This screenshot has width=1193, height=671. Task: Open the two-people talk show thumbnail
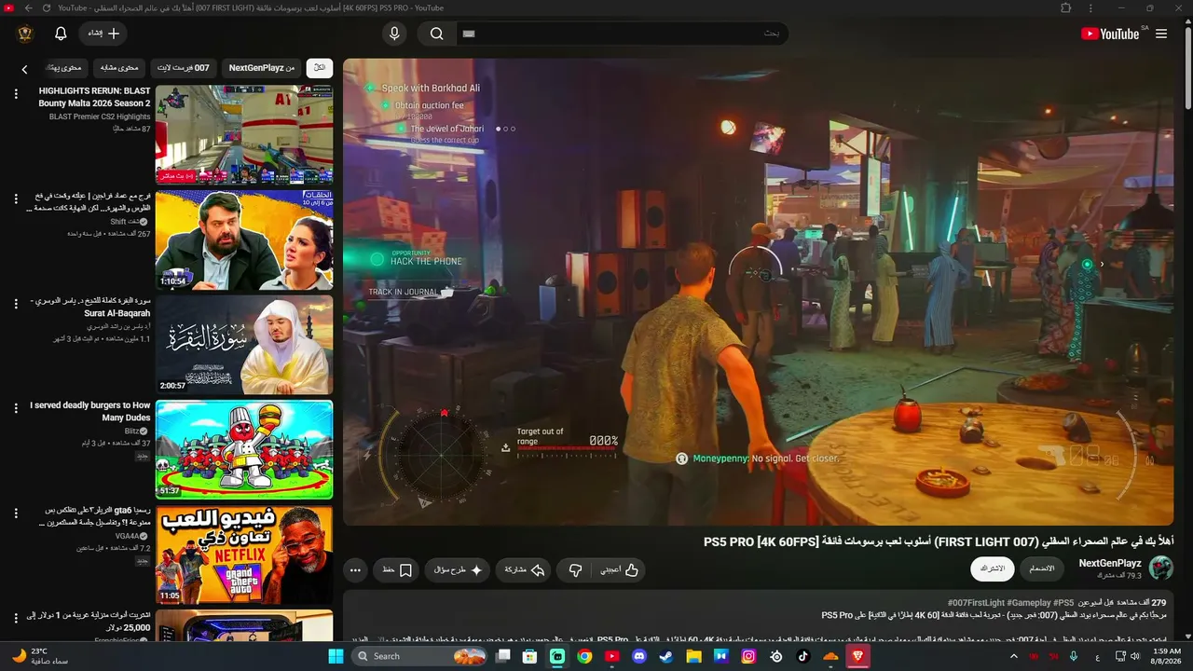coord(244,240)
